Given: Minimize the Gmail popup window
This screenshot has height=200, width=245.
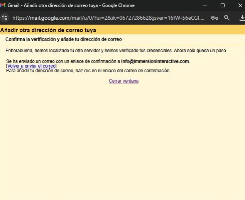Looking at the screenshot, I should click(x=204, y=5).
